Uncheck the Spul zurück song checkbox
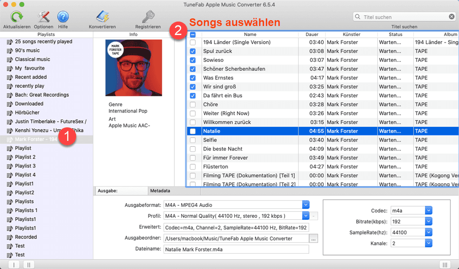The width and height of the screenshot is (459, 269). (193, 51)
